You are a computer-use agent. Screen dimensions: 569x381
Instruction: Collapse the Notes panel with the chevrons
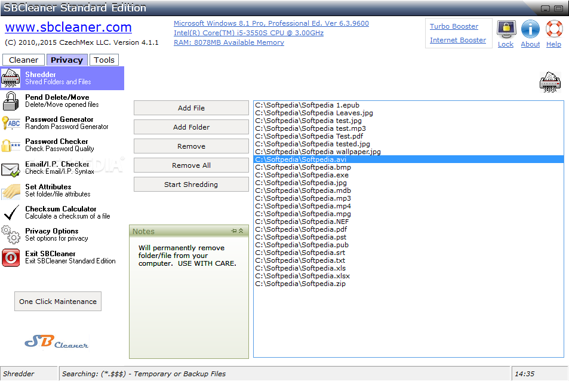click(241, 231)
